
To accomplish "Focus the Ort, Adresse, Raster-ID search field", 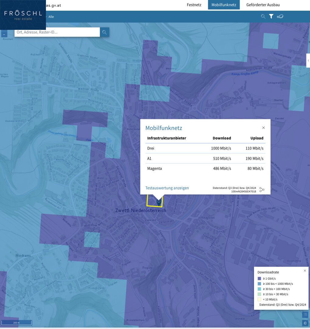I will (x=57, y=32).
